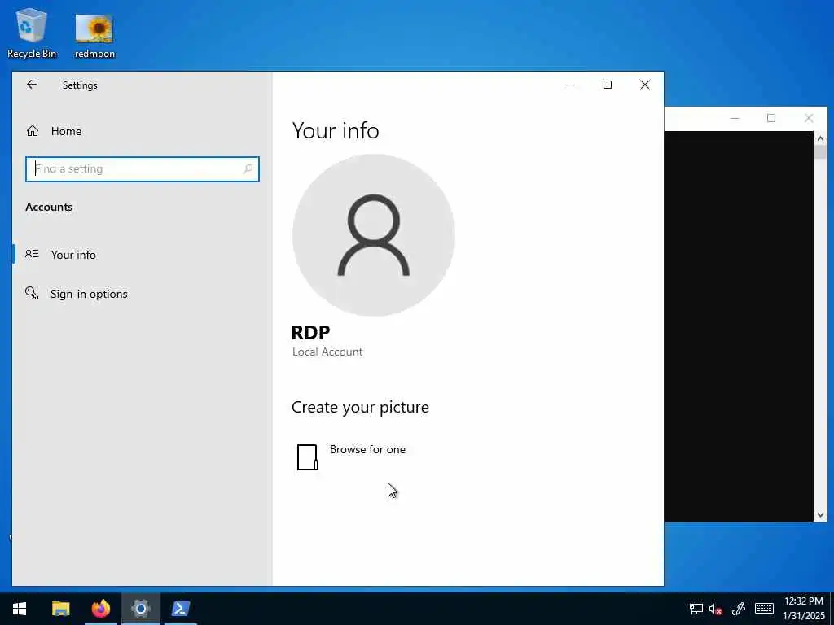Click the taskbar clock and date
Image resolution: width=834 pixels, height=625 pixels.
[x=804, y=609]
